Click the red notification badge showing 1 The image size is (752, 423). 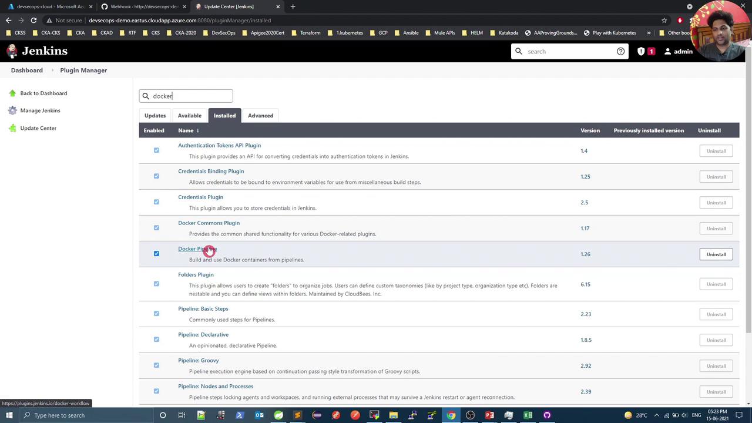tap(651, 52)
